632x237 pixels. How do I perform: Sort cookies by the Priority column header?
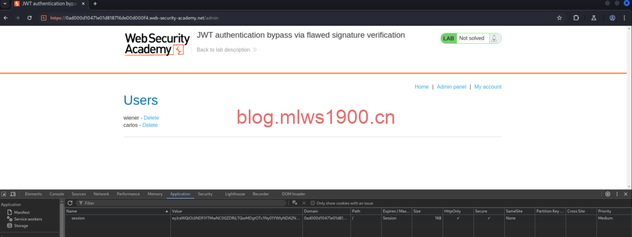pos(613,211)
